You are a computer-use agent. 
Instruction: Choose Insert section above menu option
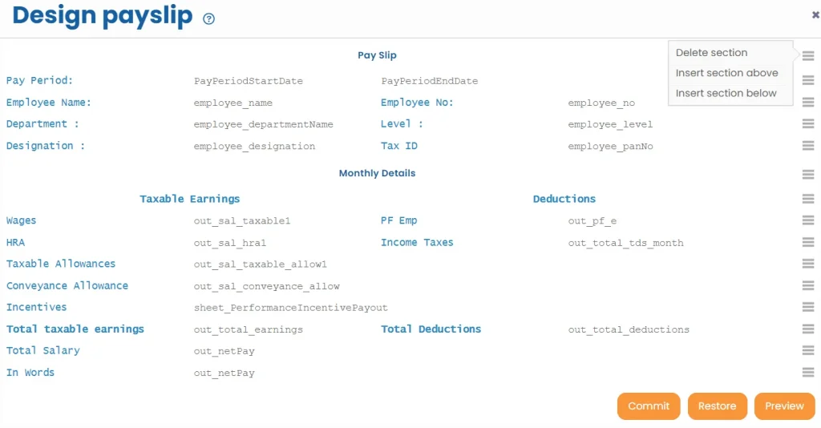(x=726, y=73)
